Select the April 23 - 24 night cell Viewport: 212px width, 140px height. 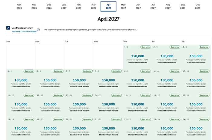[x=167, y=128]
